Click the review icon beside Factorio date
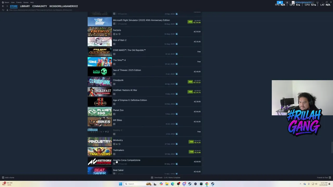Screen dimensions: 333x187 point(176,34)
